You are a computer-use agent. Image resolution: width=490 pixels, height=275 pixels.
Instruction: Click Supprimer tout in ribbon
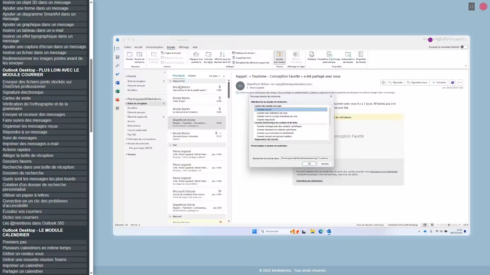[241, 58]
